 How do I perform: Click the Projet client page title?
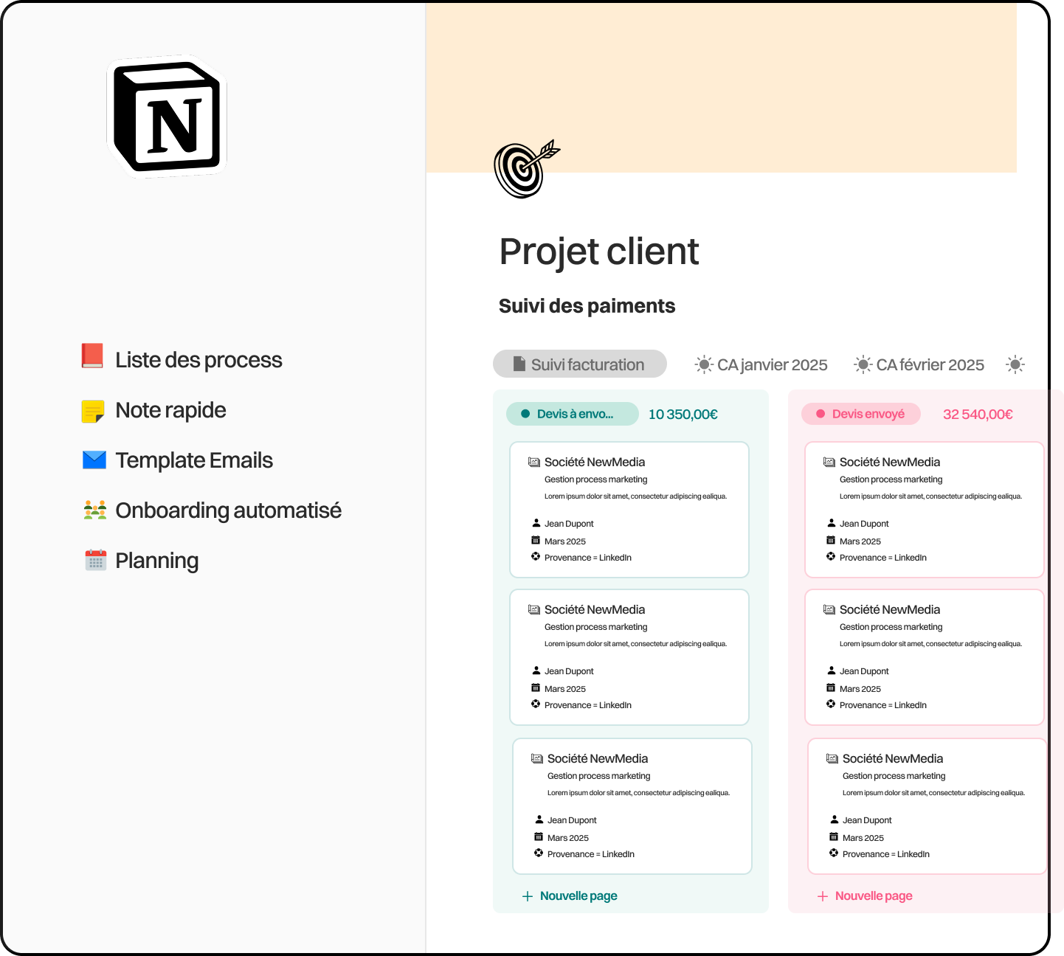coord(598,252)
